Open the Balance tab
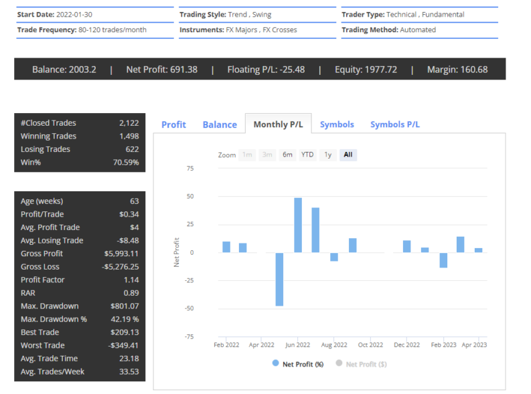The width and height of the screenshot is (531, 394). [220, 124]
